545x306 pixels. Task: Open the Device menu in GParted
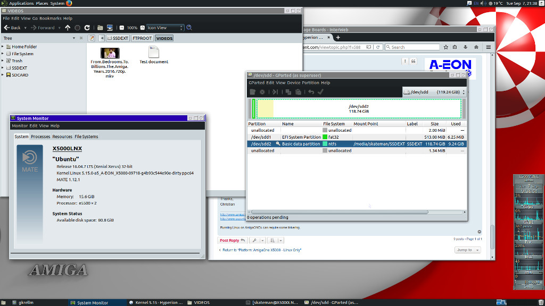click(293, 82)
